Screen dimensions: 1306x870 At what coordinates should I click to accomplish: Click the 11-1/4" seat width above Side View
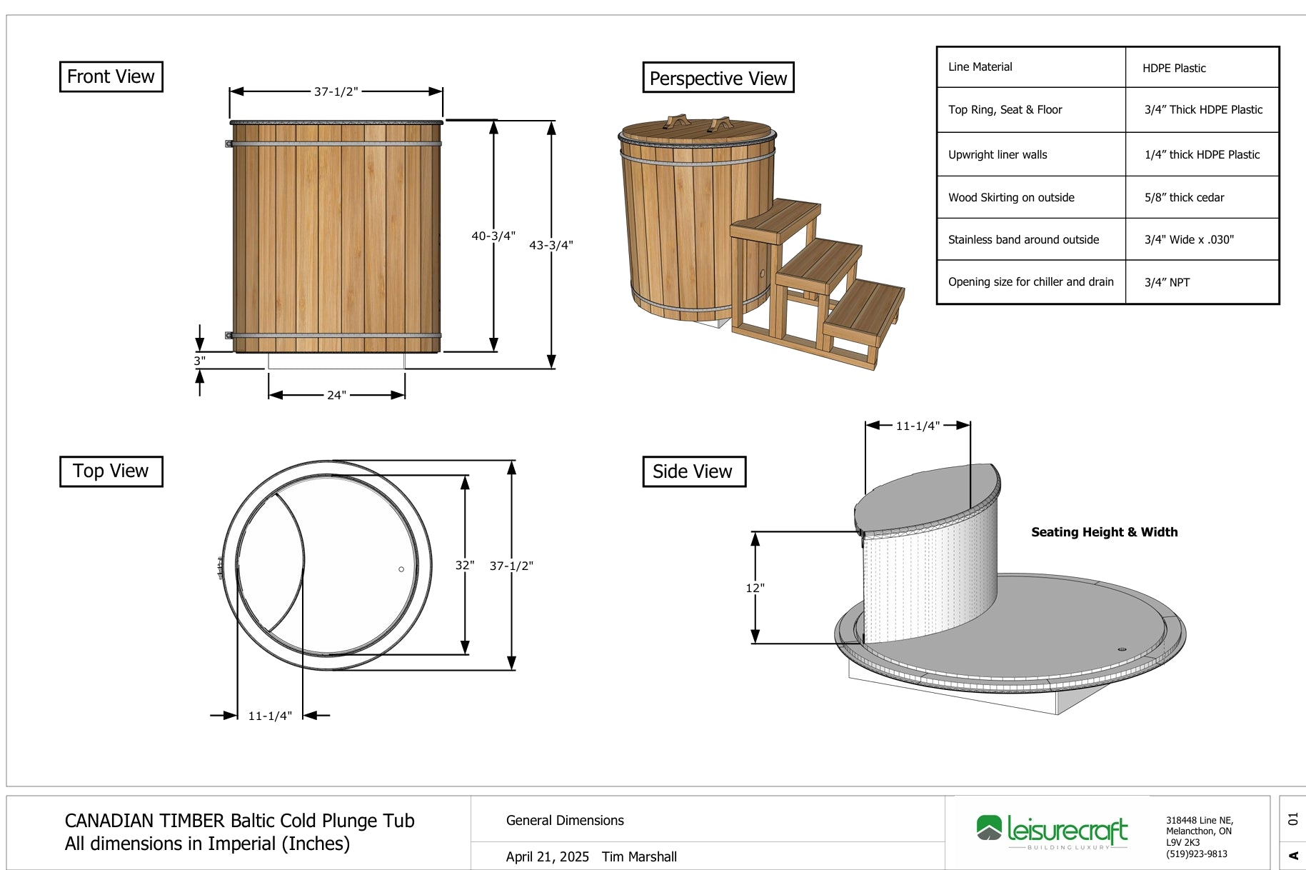918,426
